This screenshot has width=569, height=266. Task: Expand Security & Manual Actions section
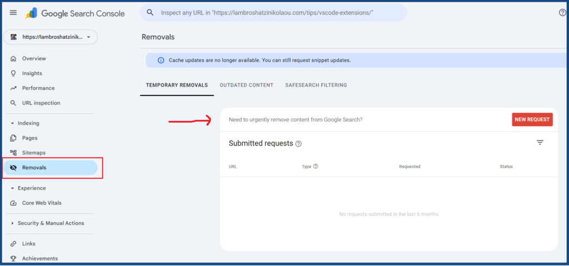(12, 223)
